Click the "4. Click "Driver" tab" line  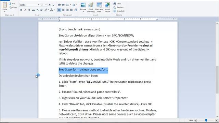[105, 104]
